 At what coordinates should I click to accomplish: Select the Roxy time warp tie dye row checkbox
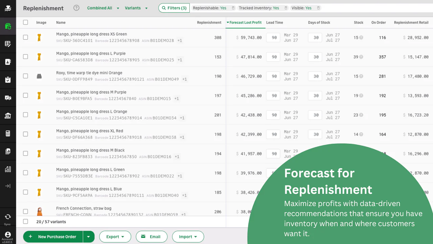pos(25,76)
